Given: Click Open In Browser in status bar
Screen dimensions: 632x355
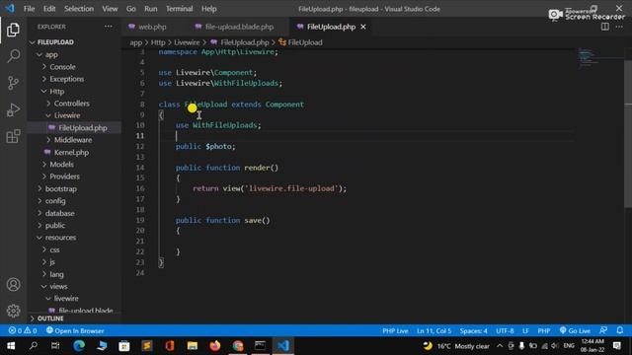Looking at the screenshot, I should 75,330.
